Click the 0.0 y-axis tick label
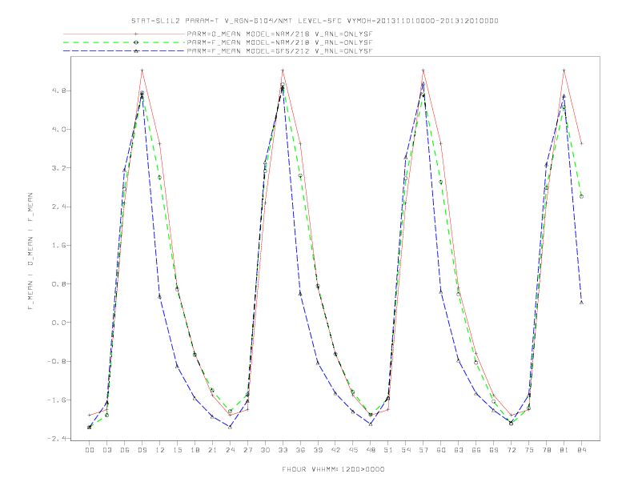634x490 pixels. pos(58,323)
